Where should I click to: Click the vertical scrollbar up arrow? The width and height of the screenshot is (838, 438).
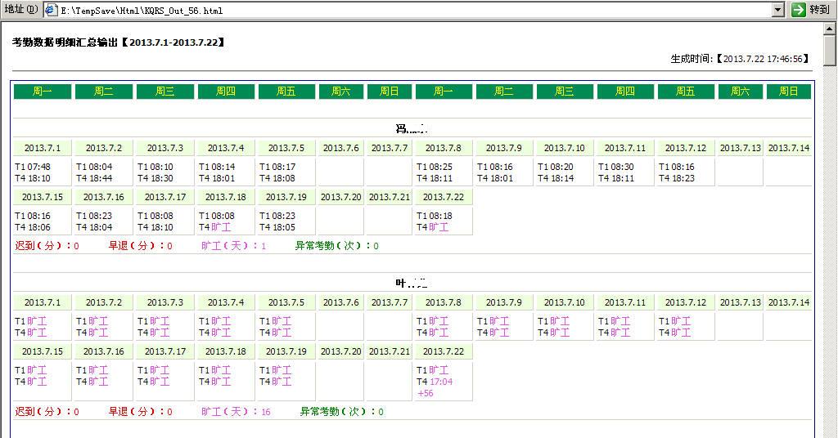pyautogui.click(x=830, y=28)
